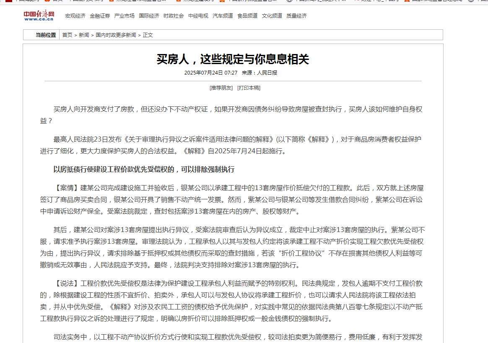Go to the 文化频道 section
This screenshot has height=343, width=488.
272,16
